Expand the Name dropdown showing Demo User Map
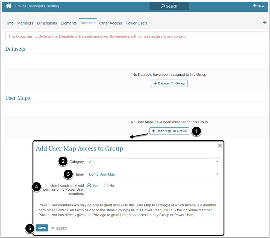Viewport: 270px width, 238px height. coord(154,174)
